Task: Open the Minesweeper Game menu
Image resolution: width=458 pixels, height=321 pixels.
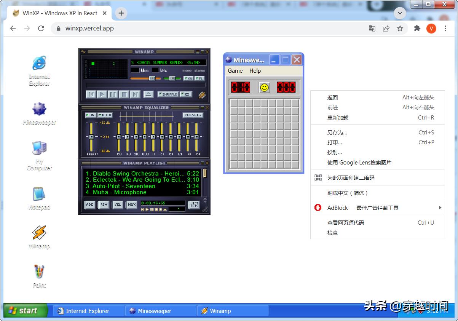Action: 235,71
